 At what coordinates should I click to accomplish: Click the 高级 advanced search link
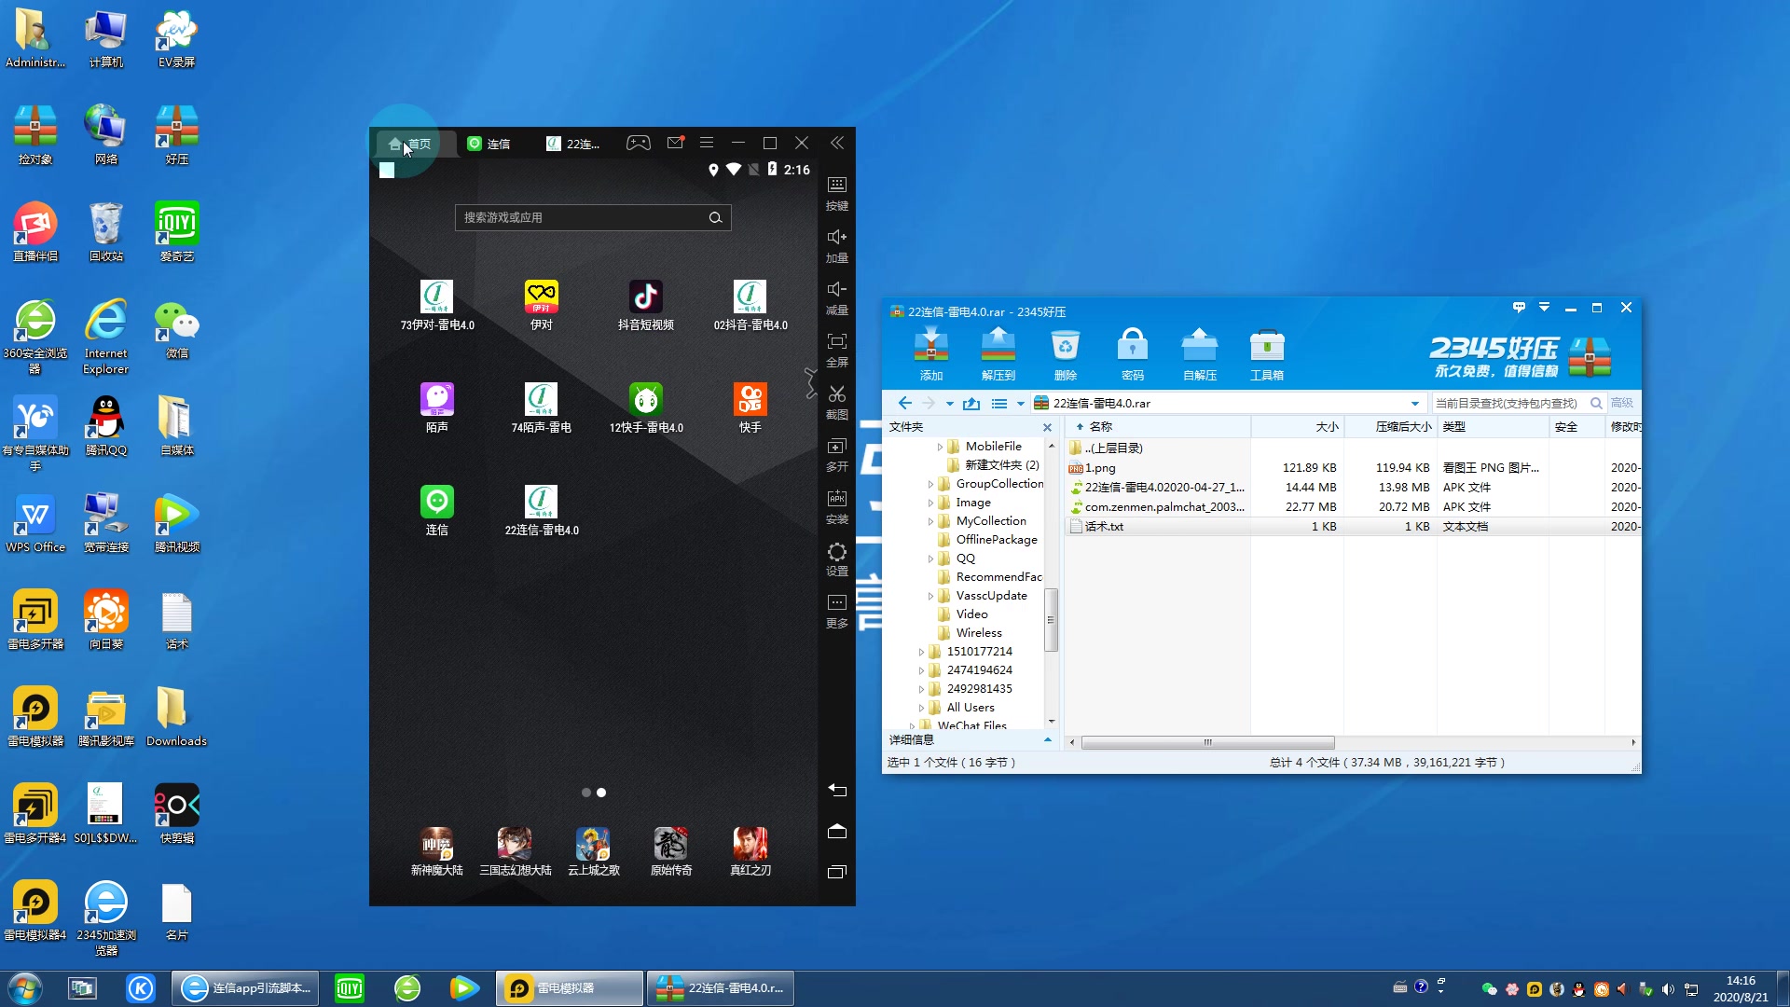click(x=1622, y=403)
